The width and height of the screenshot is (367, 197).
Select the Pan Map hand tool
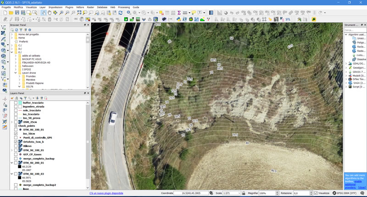[x=50, y=13]
